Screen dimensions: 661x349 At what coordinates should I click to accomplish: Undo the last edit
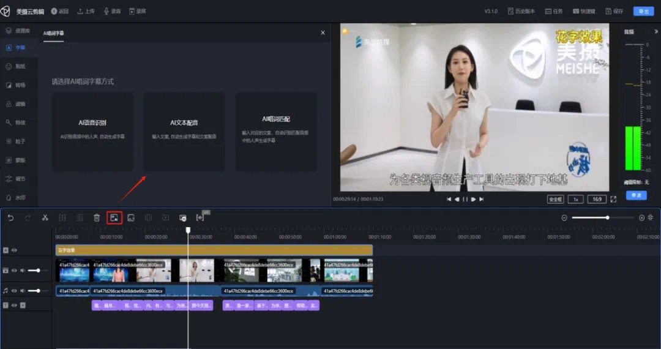(x=10, y=217)
